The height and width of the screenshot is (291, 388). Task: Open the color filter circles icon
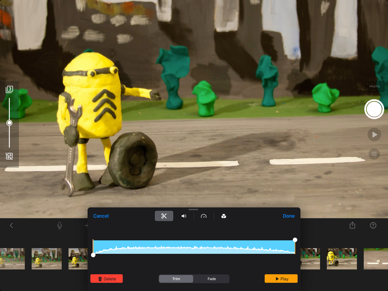tap(224, 216)
